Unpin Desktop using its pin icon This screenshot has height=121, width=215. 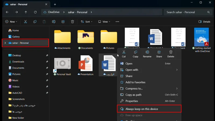tap(47, 55)
